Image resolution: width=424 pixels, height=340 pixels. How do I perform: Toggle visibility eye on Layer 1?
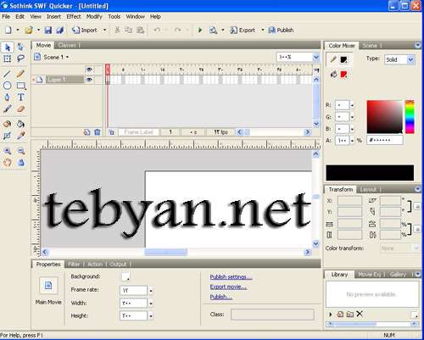89,80
